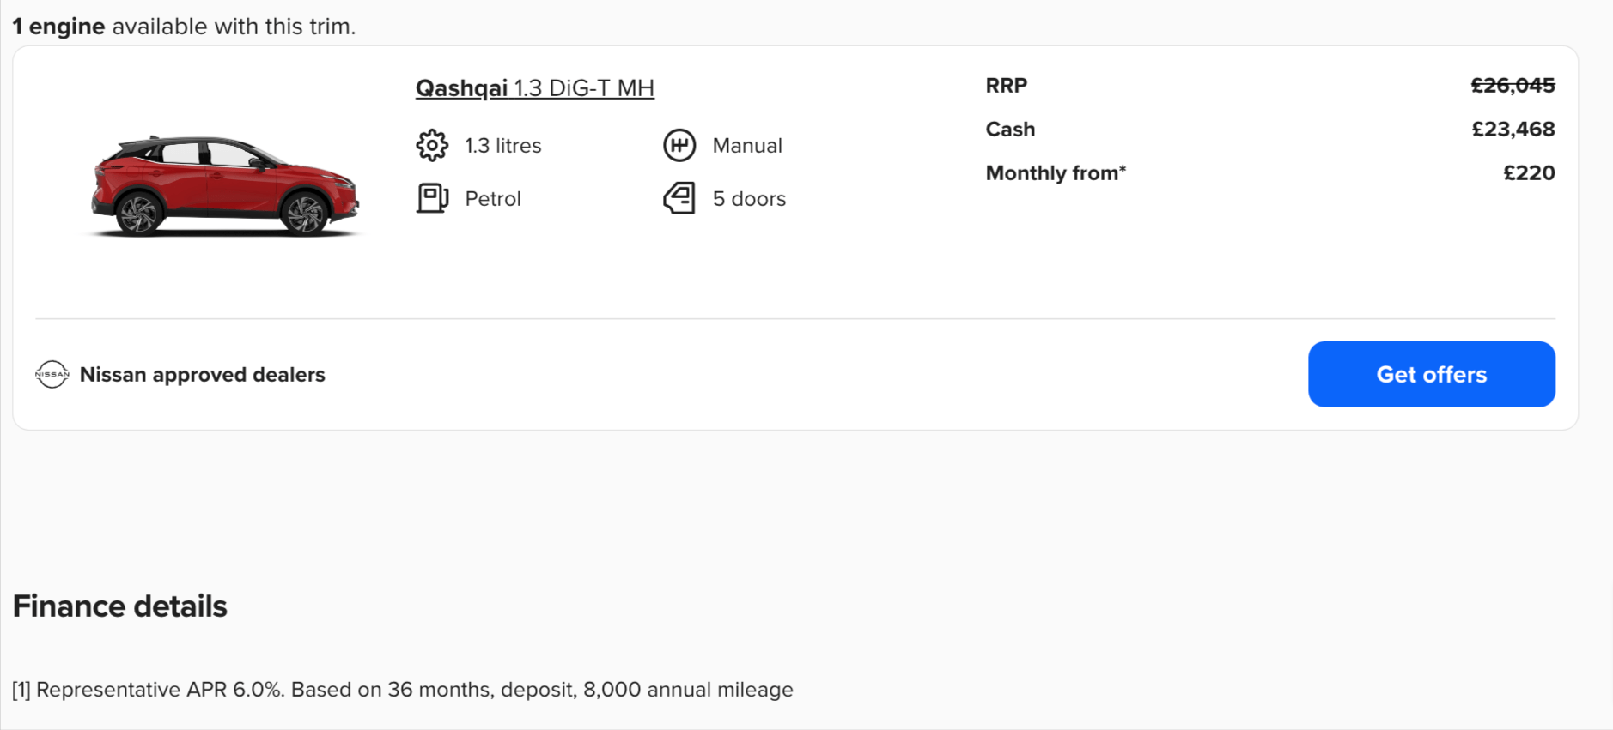This screenshot has width=1613, height=730.
Task: Select the Petrol fuel type label
Action: pyautogui.click(x=491, y=198)
